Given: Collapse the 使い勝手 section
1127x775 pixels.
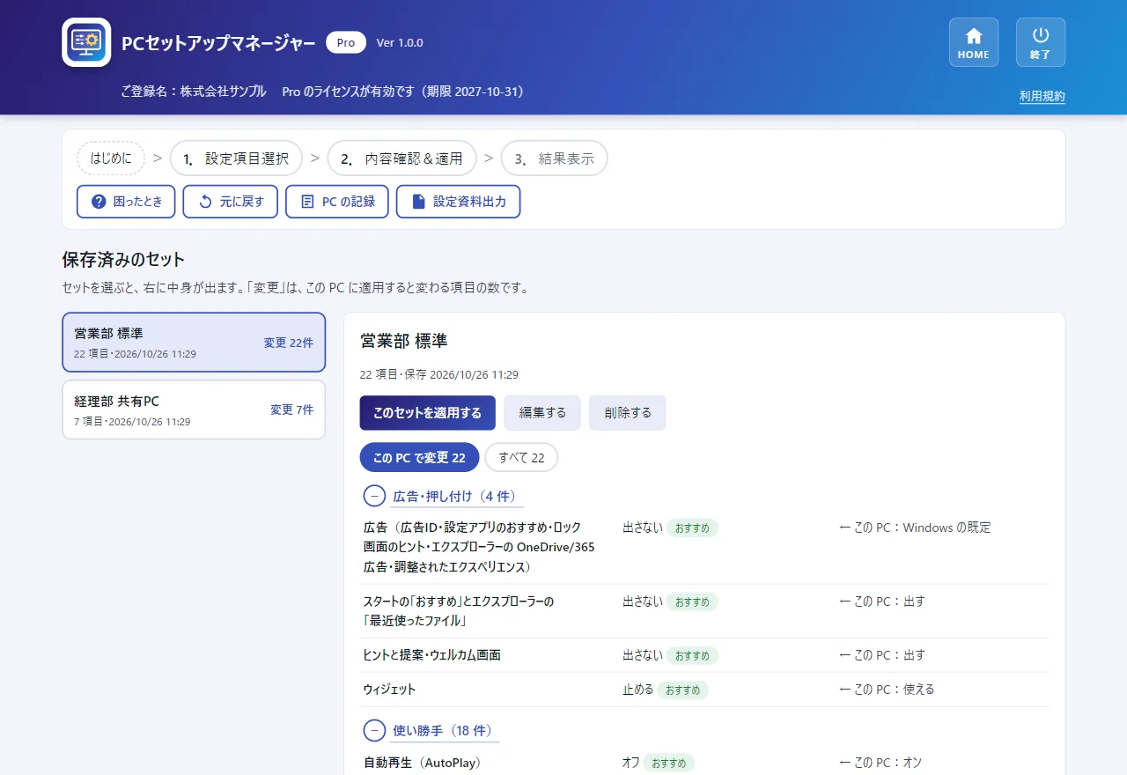Looking at the screenshot, I should [374, 730].
